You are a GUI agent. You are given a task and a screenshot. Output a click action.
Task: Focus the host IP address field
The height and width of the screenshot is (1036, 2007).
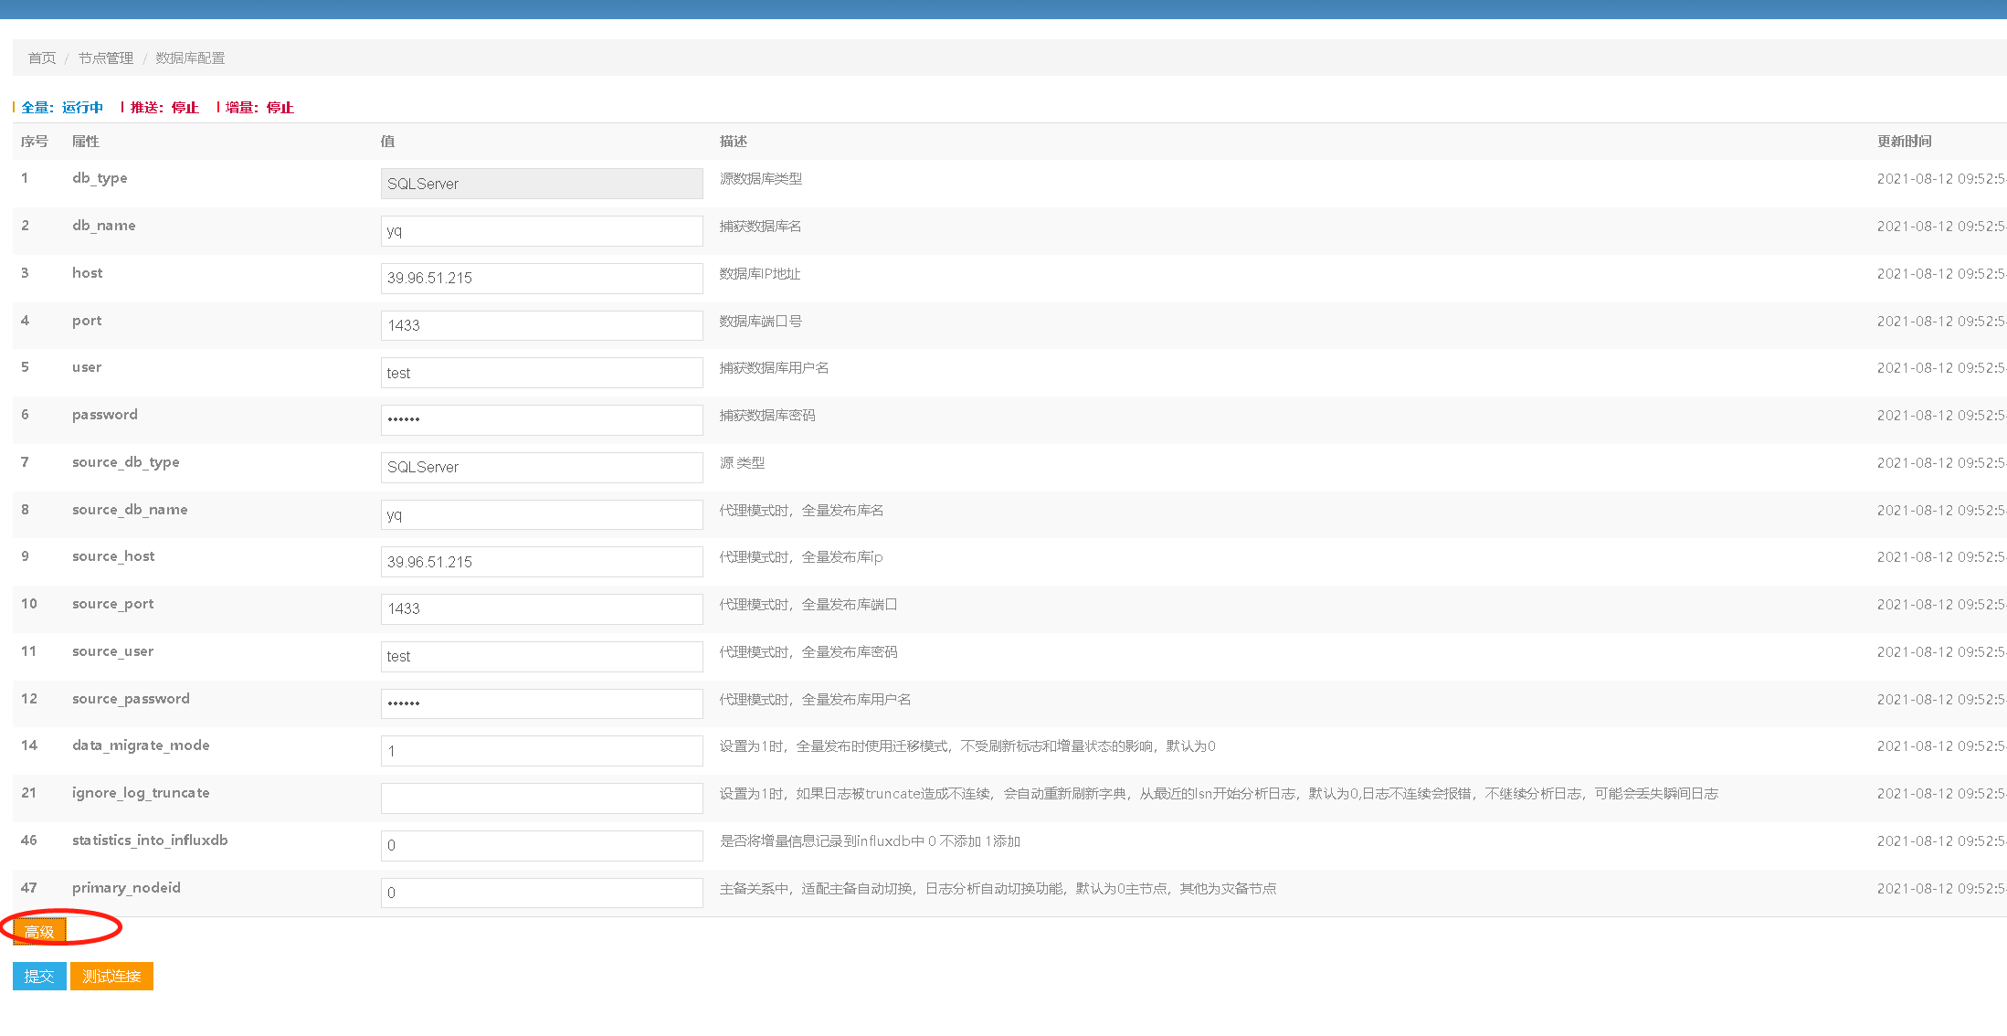[541, 278]
